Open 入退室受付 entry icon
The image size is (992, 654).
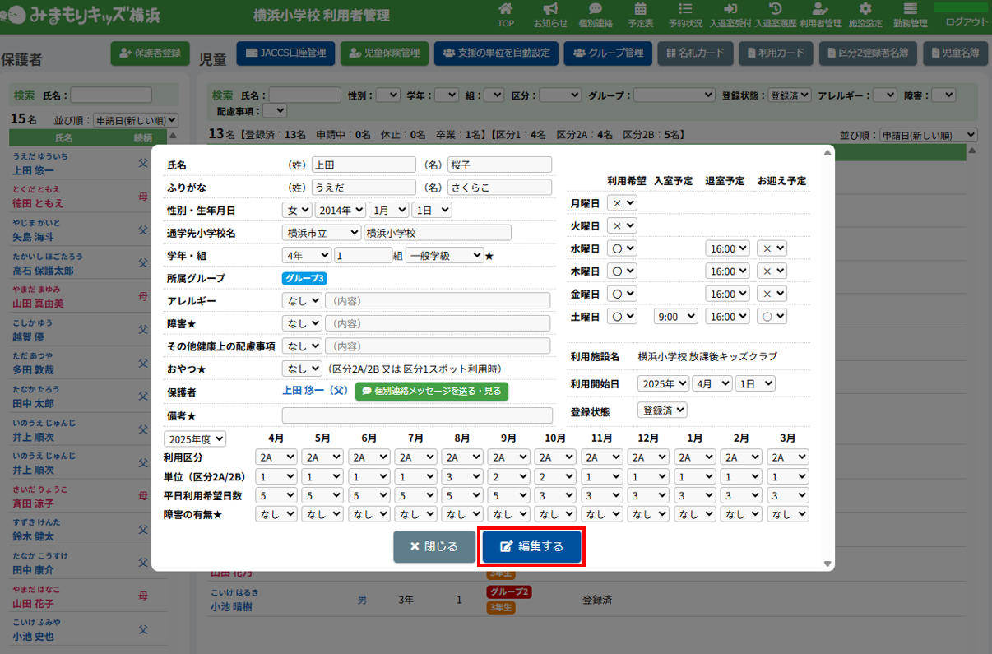(729, 10)
